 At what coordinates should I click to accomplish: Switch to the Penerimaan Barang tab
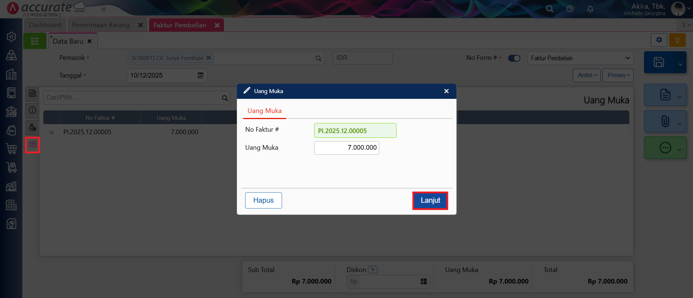[101, 25]
